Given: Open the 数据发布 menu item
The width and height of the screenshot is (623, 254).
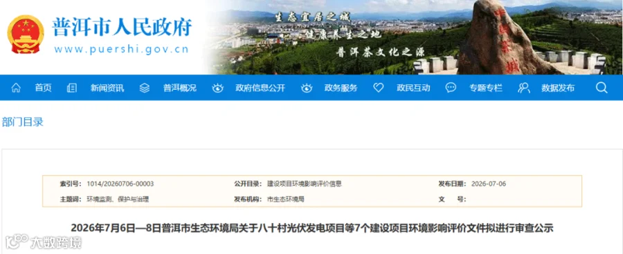Looking at the screenshot, I should [558, 88].
